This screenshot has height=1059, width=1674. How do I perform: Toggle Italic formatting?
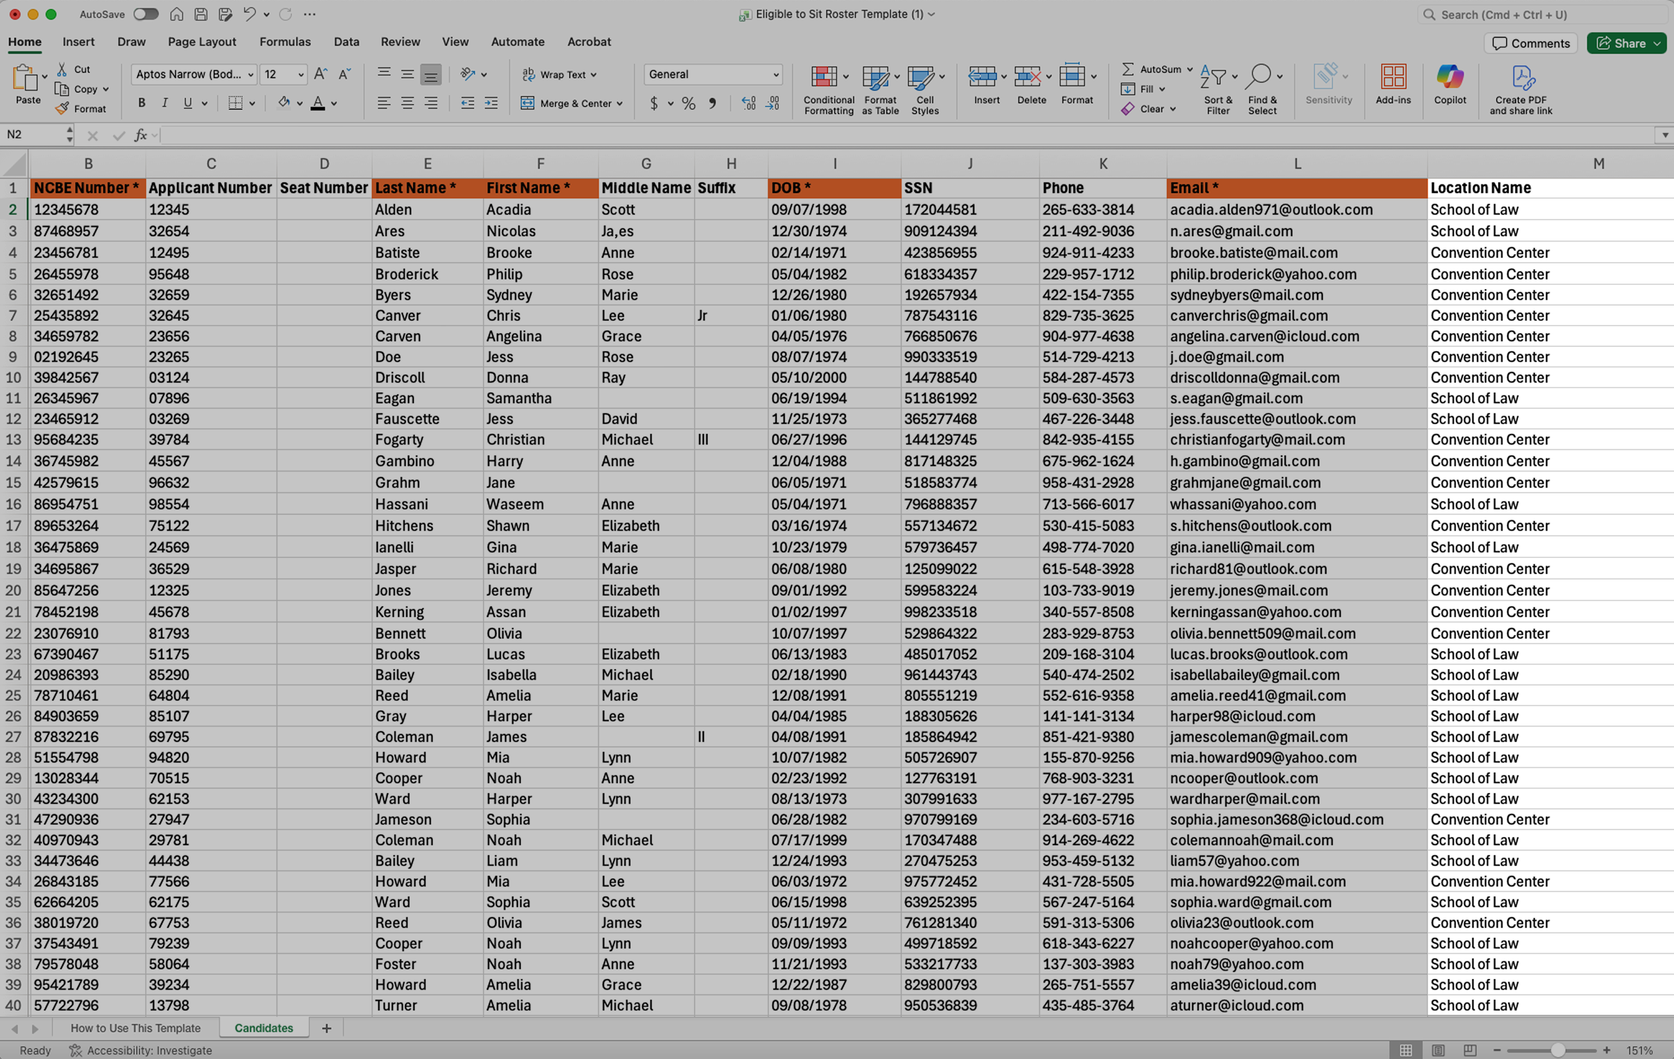tap(164, 103)
